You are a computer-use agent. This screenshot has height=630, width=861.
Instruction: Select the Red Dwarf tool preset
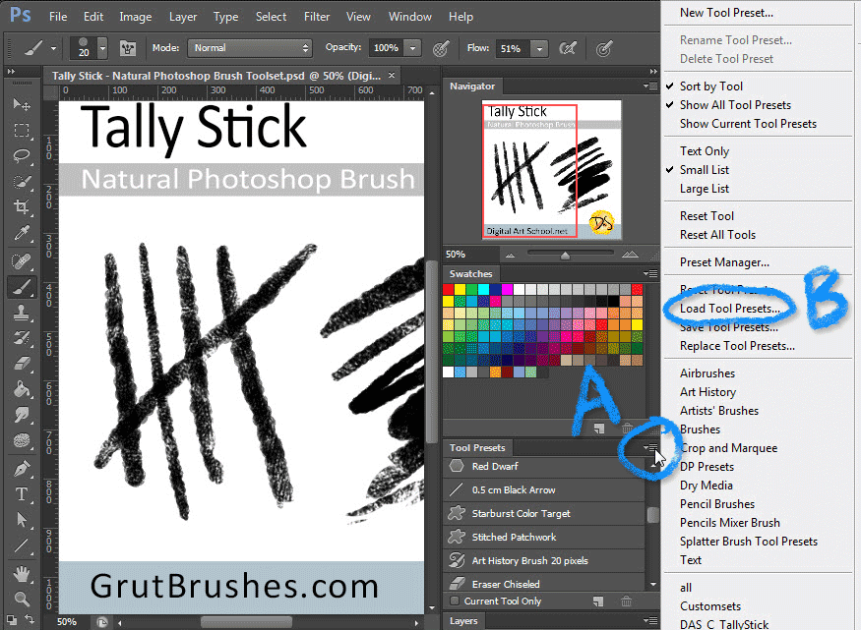[x=494, y=466]
